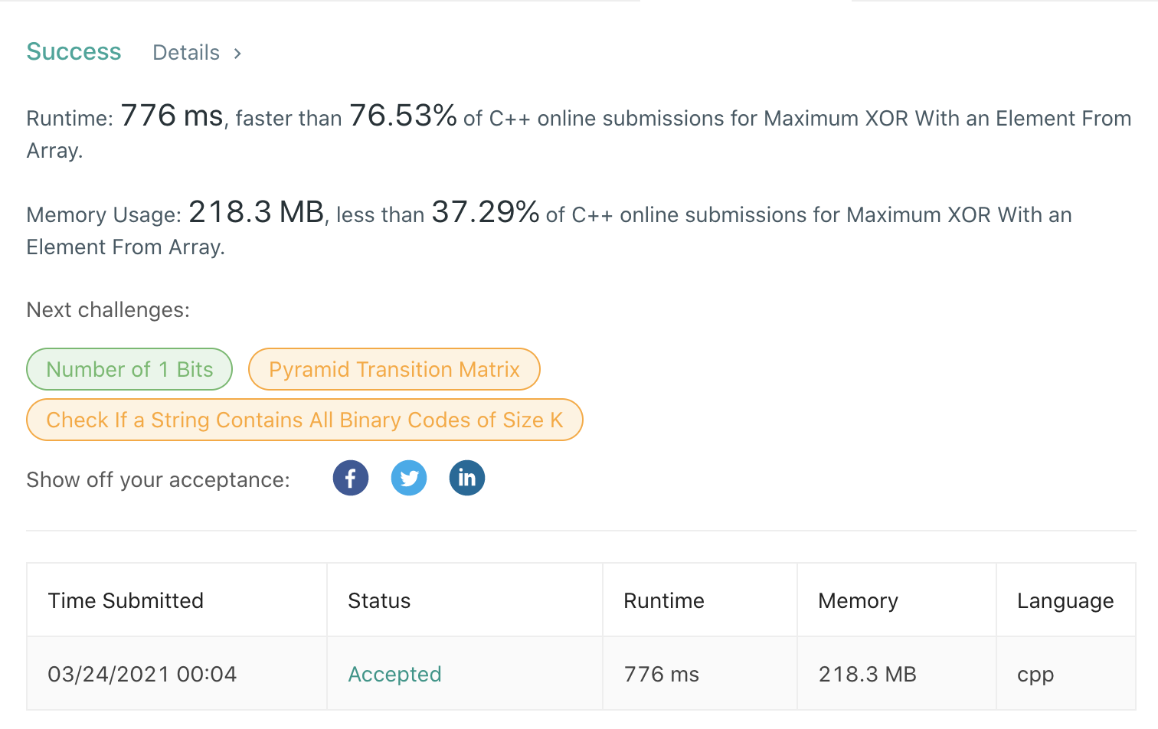Share acceptance on LinkedIn icon
The height and width of the screenshot is (729, 1158).
pos(467,479)
